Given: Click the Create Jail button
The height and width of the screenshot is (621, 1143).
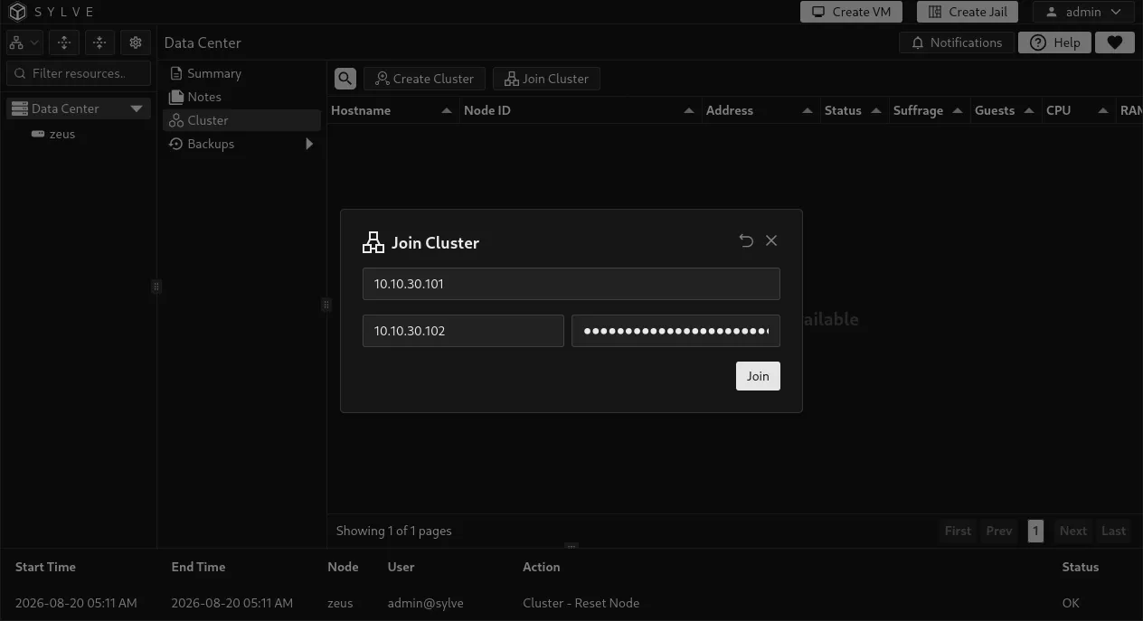Looking at the screenshot, I should 968,12.
